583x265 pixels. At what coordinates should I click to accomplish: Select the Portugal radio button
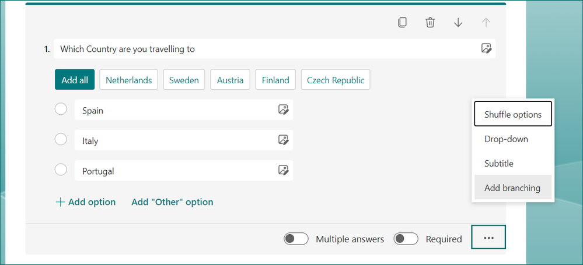(61, 170)
